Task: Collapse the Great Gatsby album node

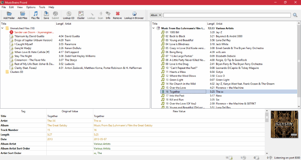Action: pos(154,28)
